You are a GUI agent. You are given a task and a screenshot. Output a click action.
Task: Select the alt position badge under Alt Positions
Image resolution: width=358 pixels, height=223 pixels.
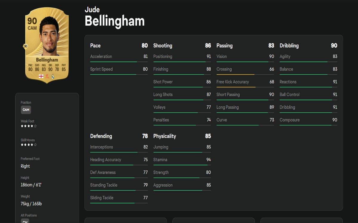tap(25, 221)
